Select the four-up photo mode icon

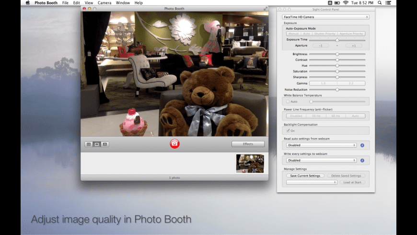[89, 144]
